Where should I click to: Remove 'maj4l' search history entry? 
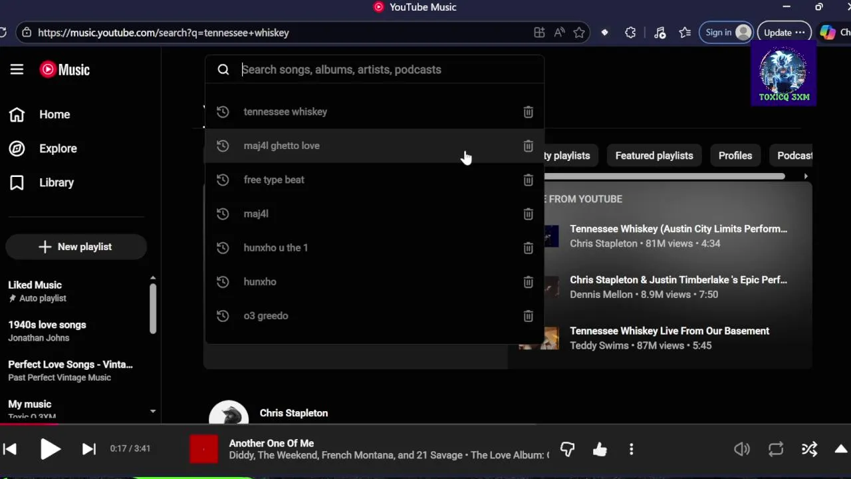click(528, 214)
